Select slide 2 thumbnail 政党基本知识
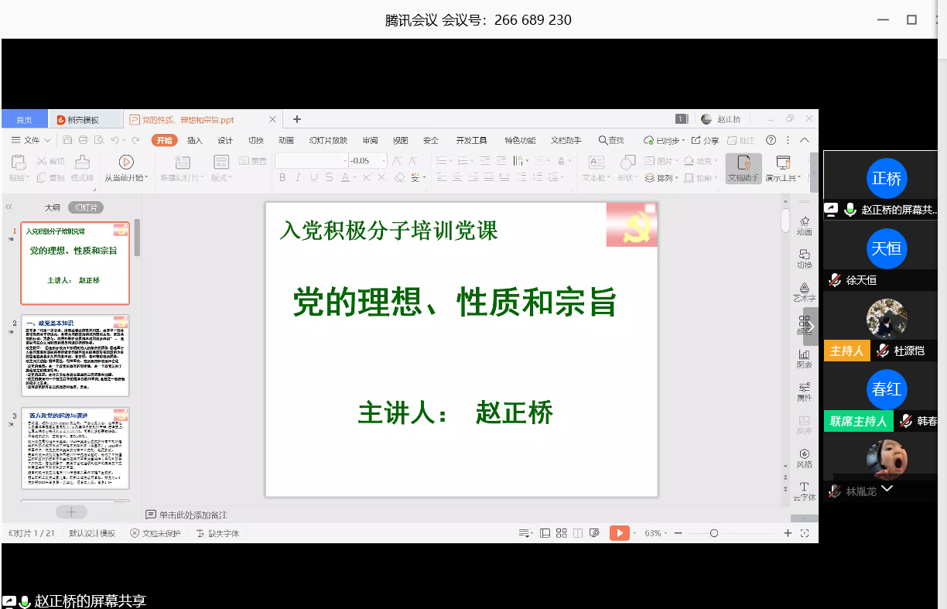The image size is (947, 609). pyautogui.click(x=75, y=355)
